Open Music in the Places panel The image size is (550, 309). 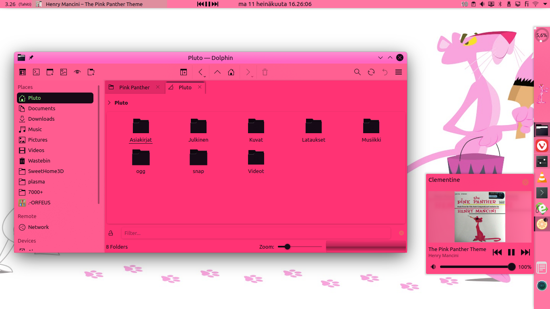tap(55, 129)
